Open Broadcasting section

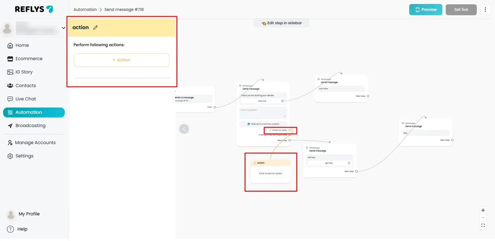[30, 126]
